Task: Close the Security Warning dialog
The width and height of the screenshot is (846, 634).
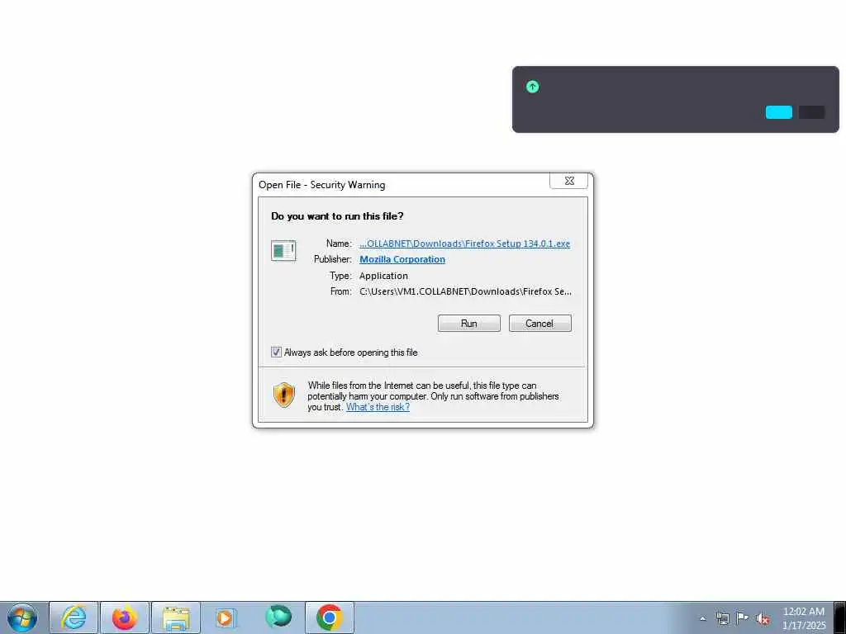Action: tap(568, 181)
